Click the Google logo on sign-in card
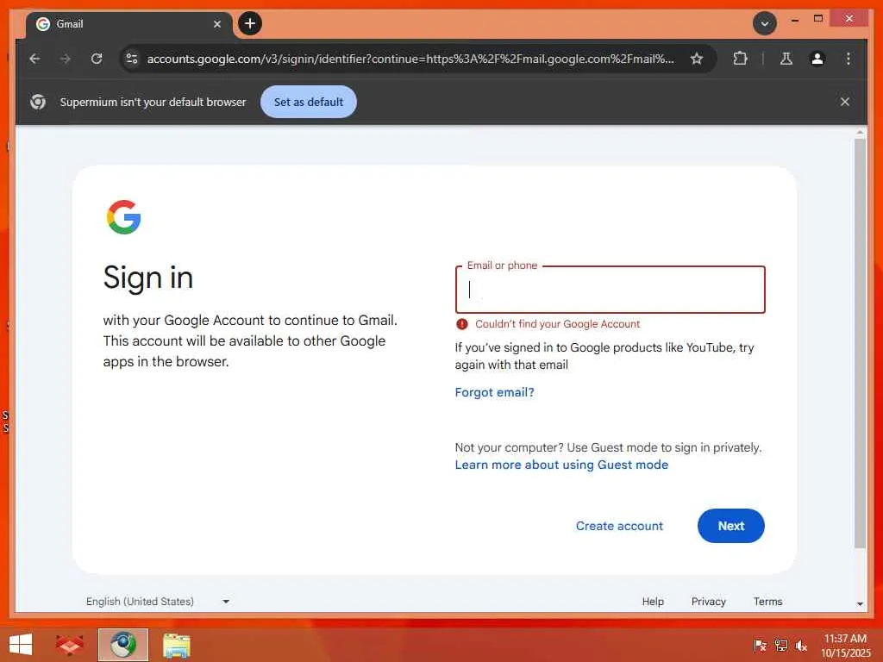This screenshot has height=662, width=883. click(x=124, y=217)
